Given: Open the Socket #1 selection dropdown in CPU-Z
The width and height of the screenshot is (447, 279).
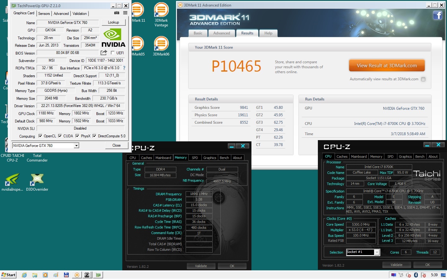Looking at the screenshot, I should (377, 252).
